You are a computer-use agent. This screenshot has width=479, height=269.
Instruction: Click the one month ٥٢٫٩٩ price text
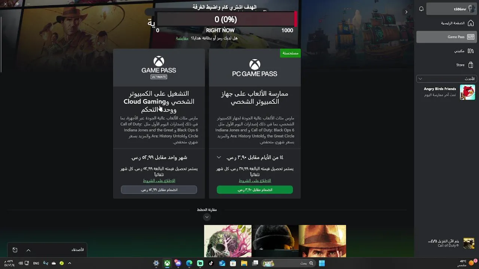coord(159,158)
